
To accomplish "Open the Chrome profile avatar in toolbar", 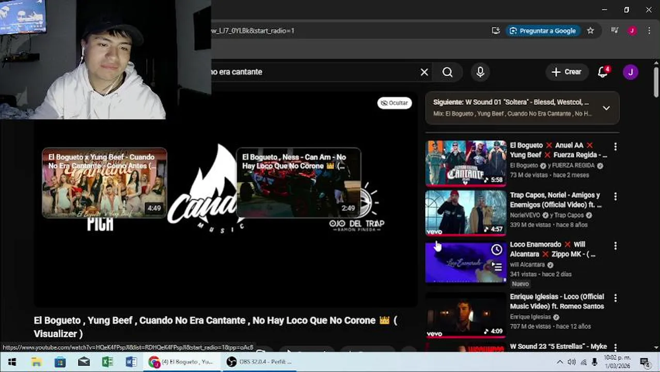I will (x=632, y=30).
